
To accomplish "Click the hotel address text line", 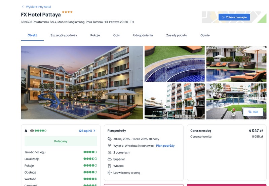I will pos(77,22).
